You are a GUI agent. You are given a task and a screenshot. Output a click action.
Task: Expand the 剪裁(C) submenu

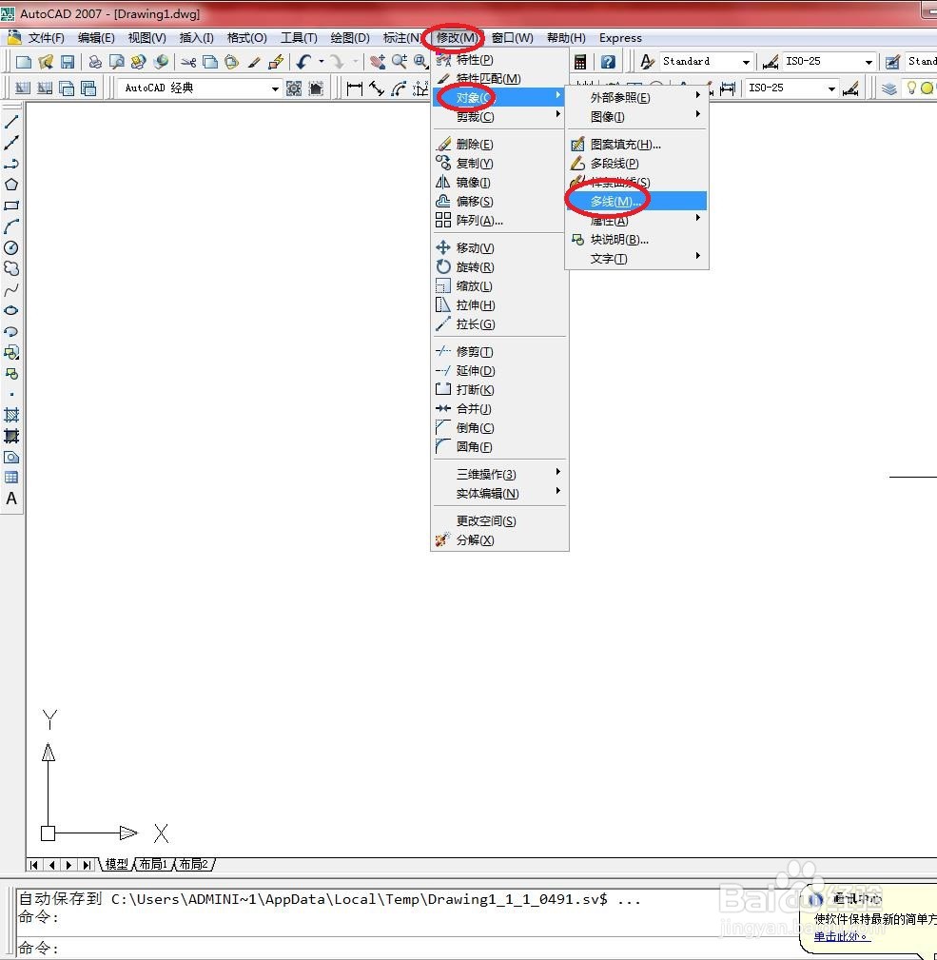(x=499, y=116)
